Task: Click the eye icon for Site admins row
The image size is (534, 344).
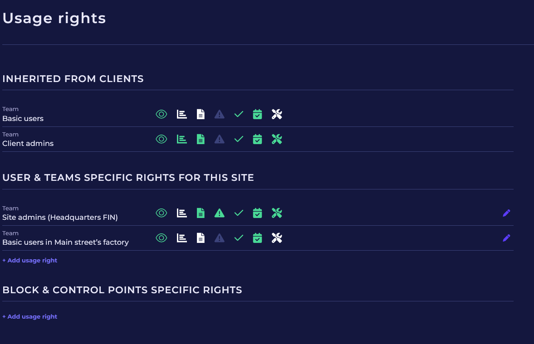Action: tap(162, 213)
